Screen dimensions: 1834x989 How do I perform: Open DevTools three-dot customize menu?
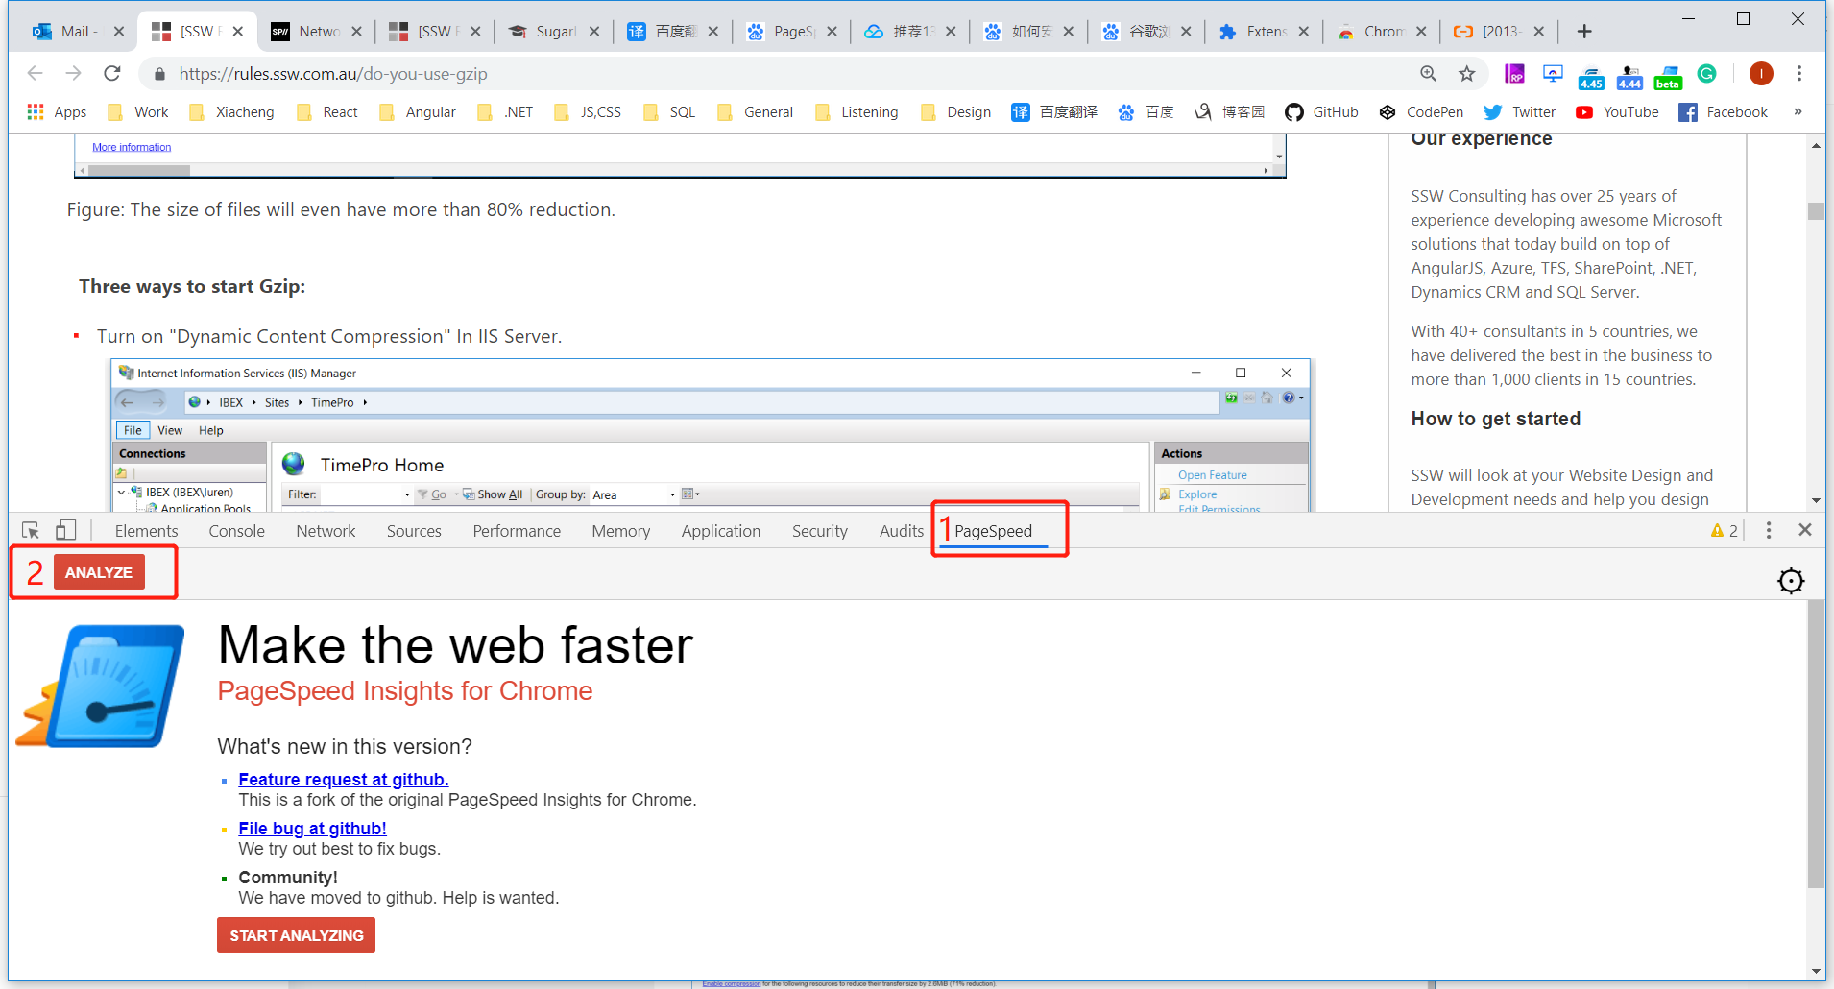pyautogui.click(x=1769, y=531)
